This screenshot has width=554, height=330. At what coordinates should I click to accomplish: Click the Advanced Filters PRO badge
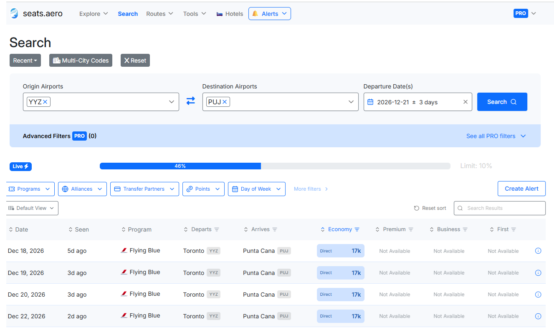click(79, 136)
